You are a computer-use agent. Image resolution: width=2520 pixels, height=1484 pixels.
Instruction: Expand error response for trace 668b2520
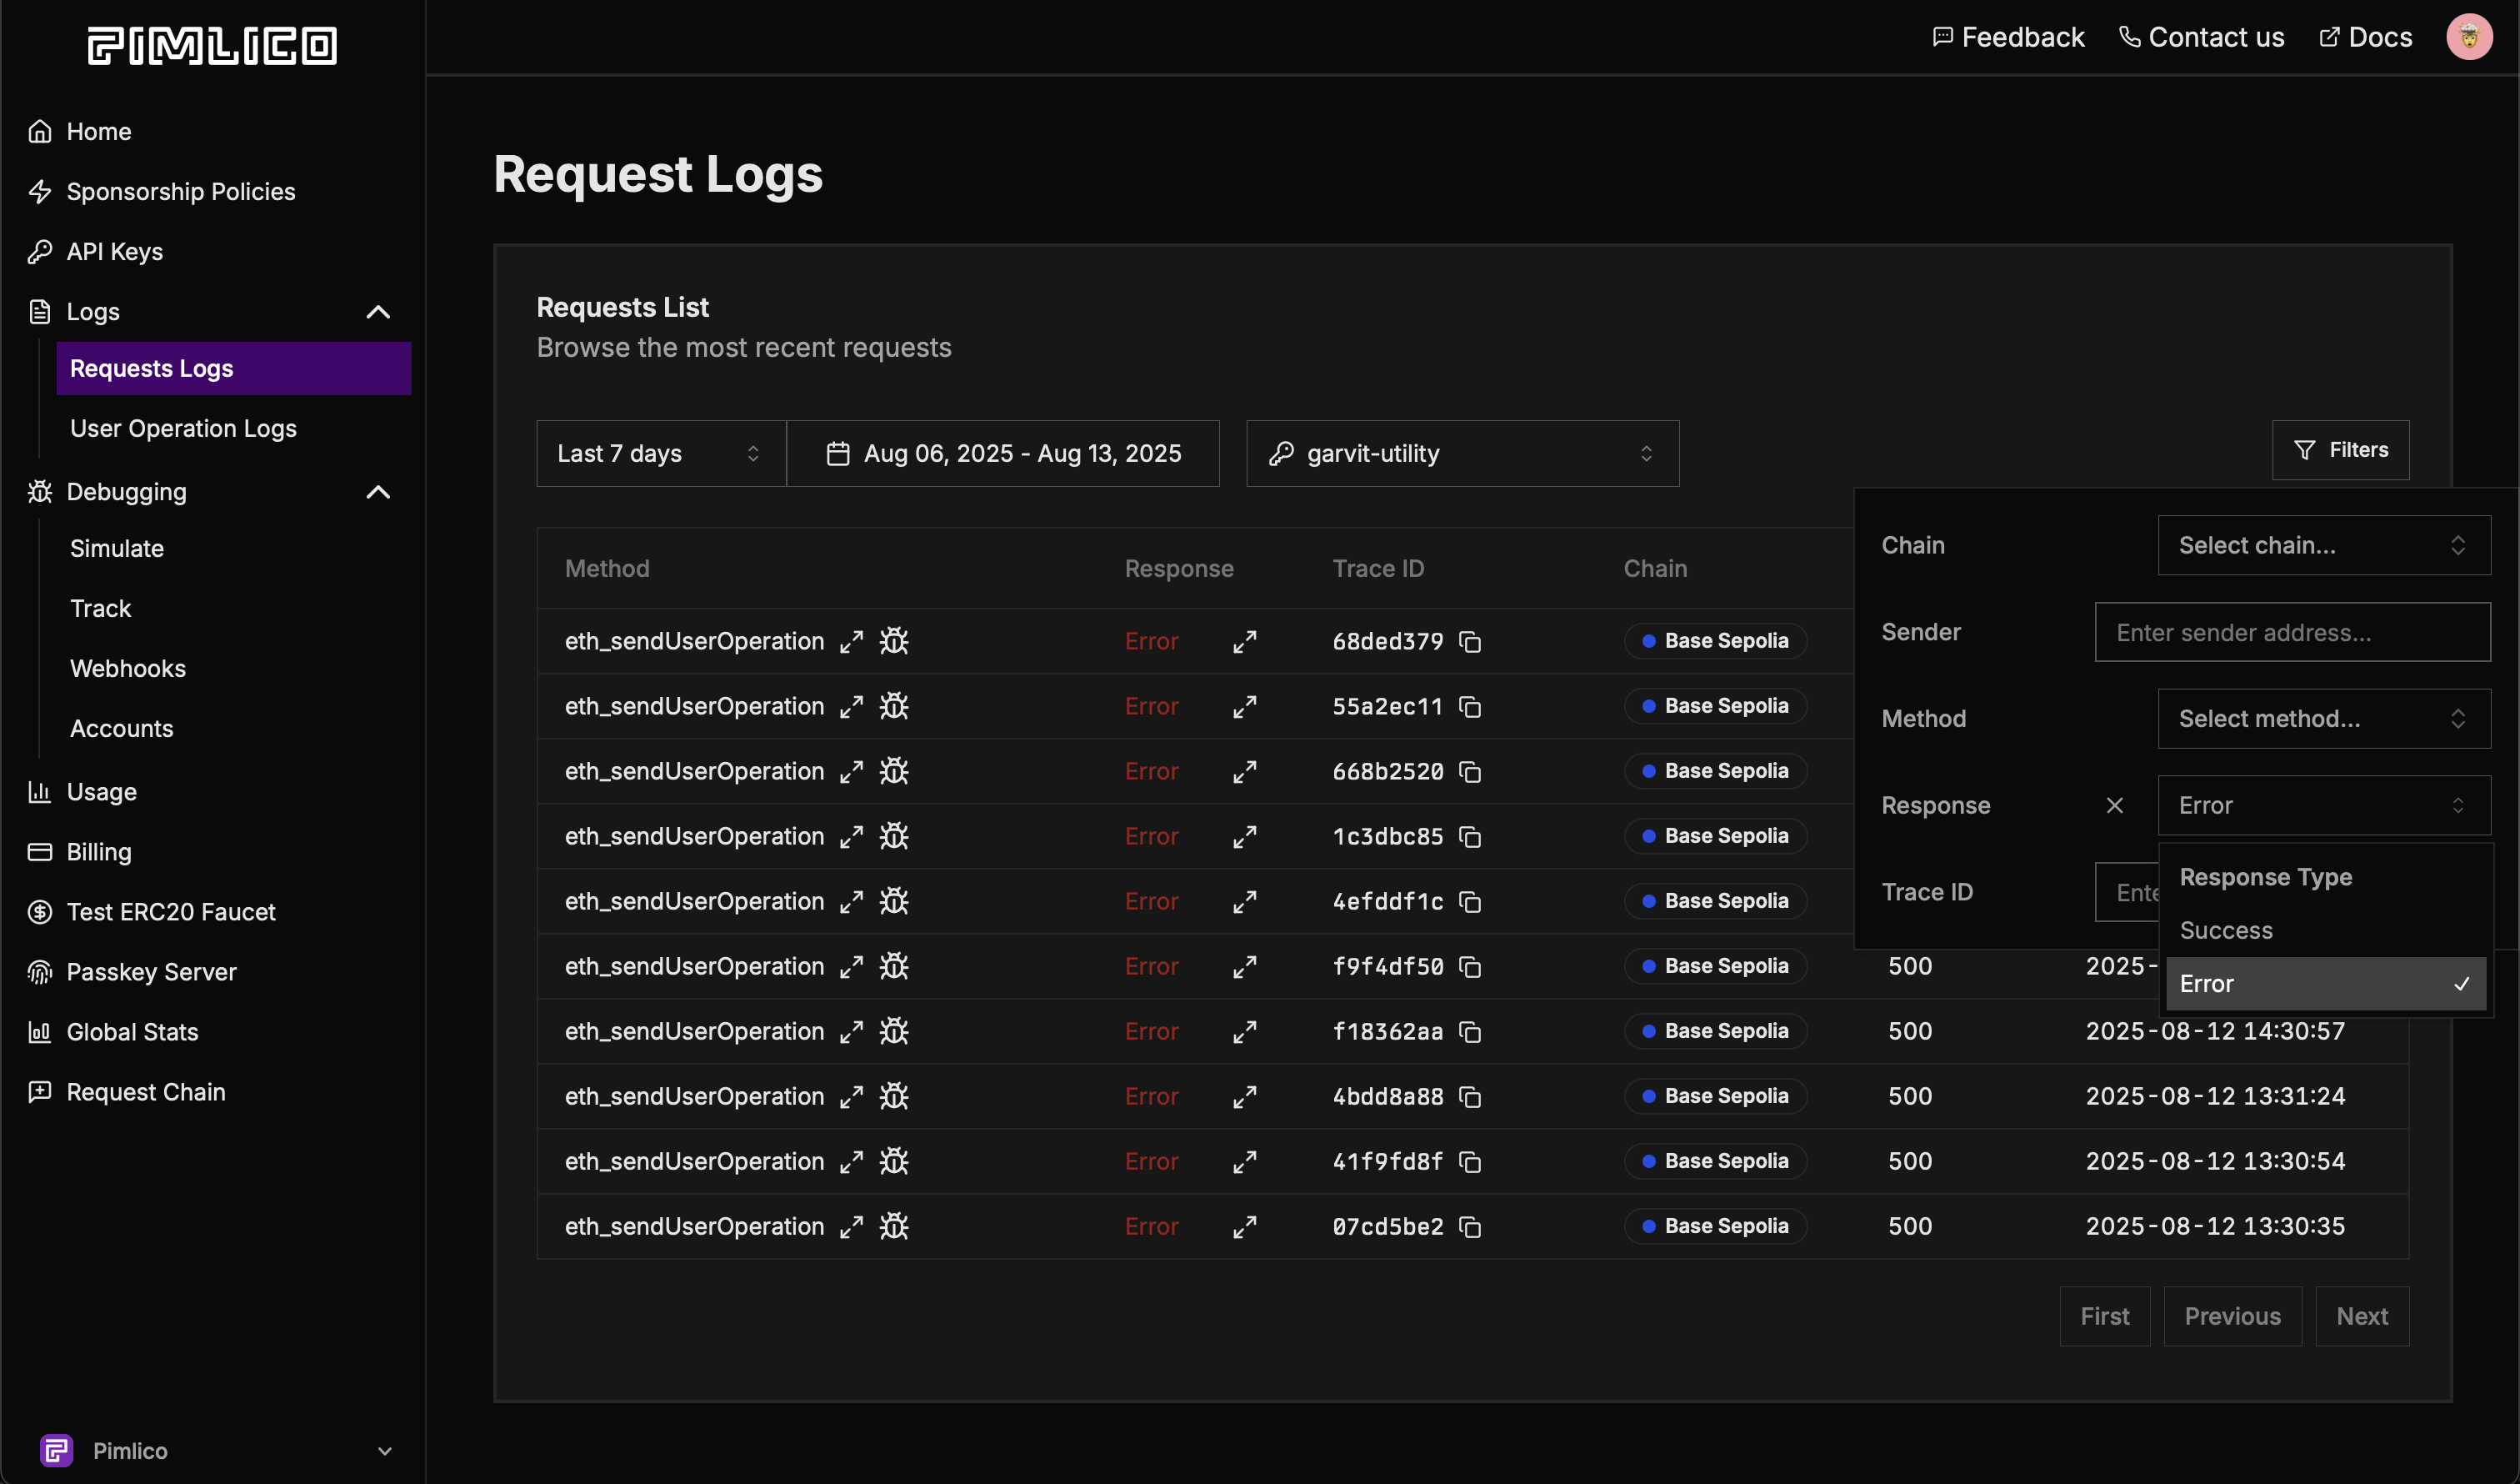pos(1245,771)
